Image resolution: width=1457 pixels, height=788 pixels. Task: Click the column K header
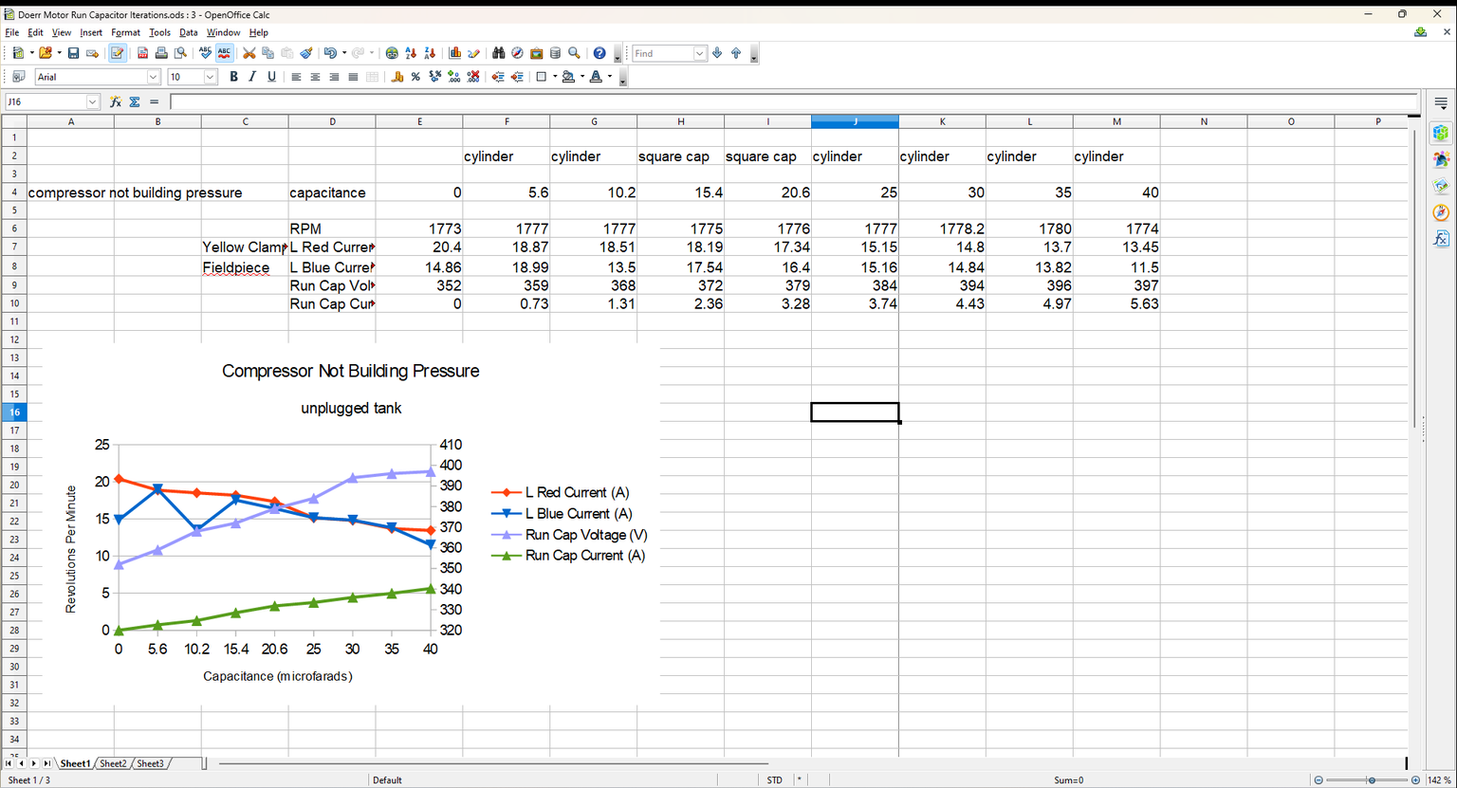(x=942, y=121)
